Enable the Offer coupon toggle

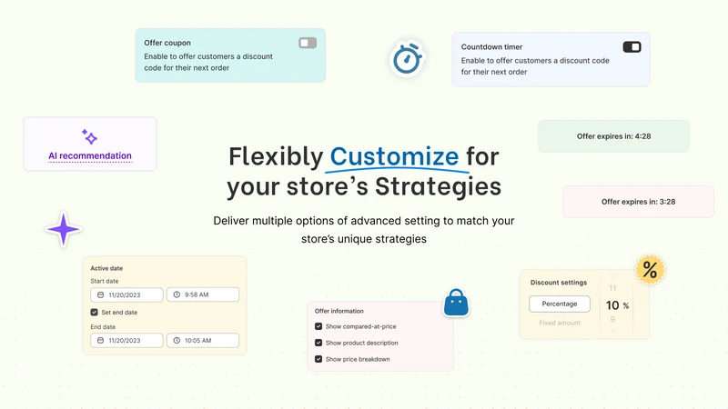(308, 43)
